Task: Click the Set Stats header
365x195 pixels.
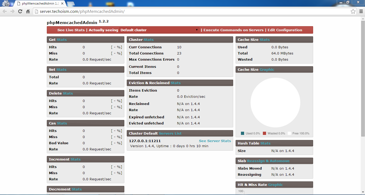Action: click(x=86, y=69)
